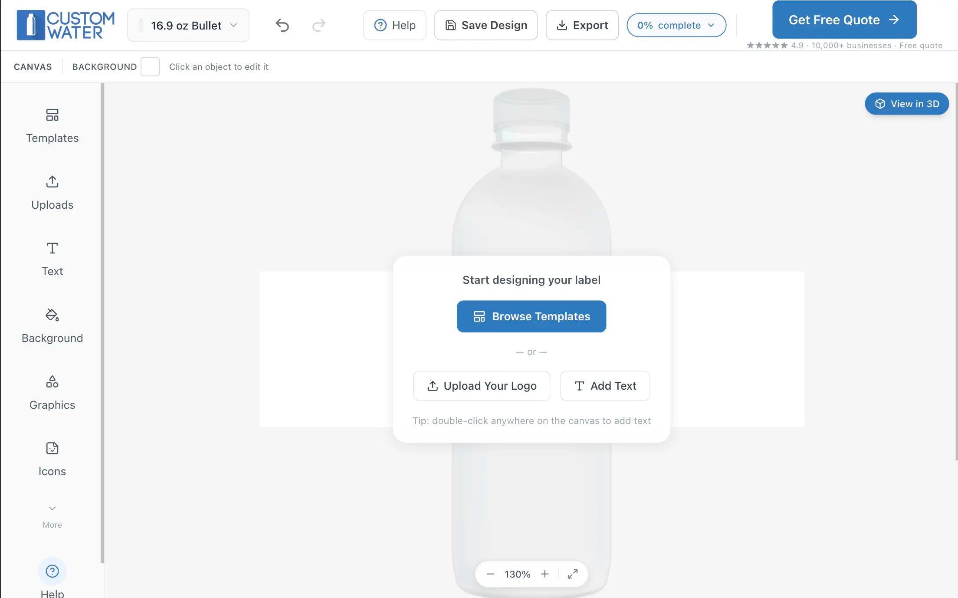Click the Undo arrow icon

282,25
